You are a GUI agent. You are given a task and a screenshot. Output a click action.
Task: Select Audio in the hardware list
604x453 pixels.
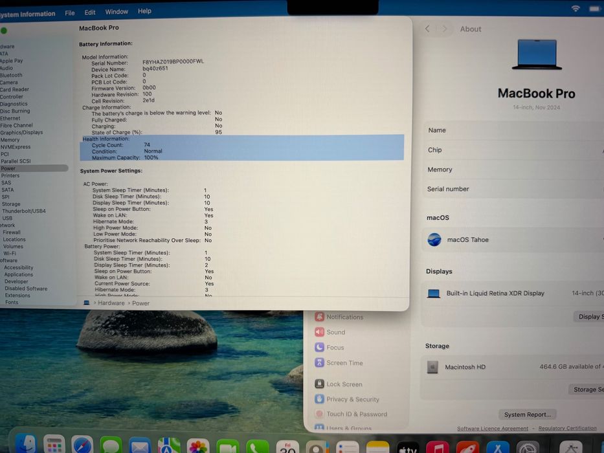point(6,68)
